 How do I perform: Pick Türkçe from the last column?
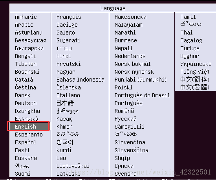(x=190, y=48)
